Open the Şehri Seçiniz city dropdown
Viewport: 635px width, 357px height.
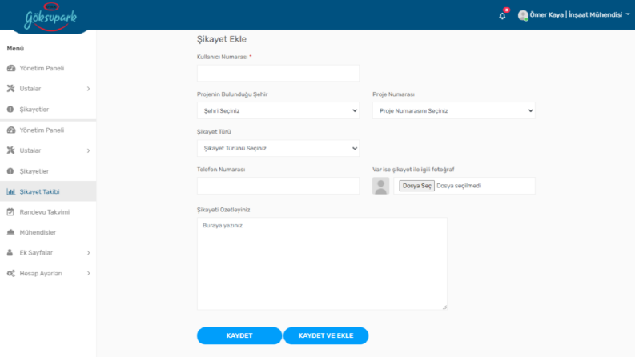[278, 111]
